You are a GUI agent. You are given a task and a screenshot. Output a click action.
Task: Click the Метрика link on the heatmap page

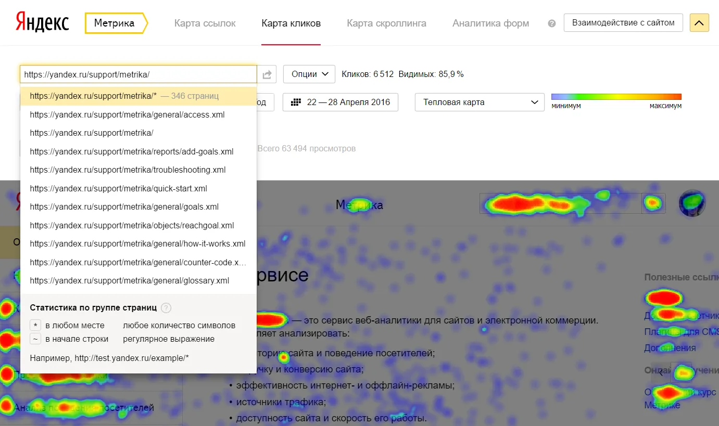pyautogui.click(x=359, y=205)
